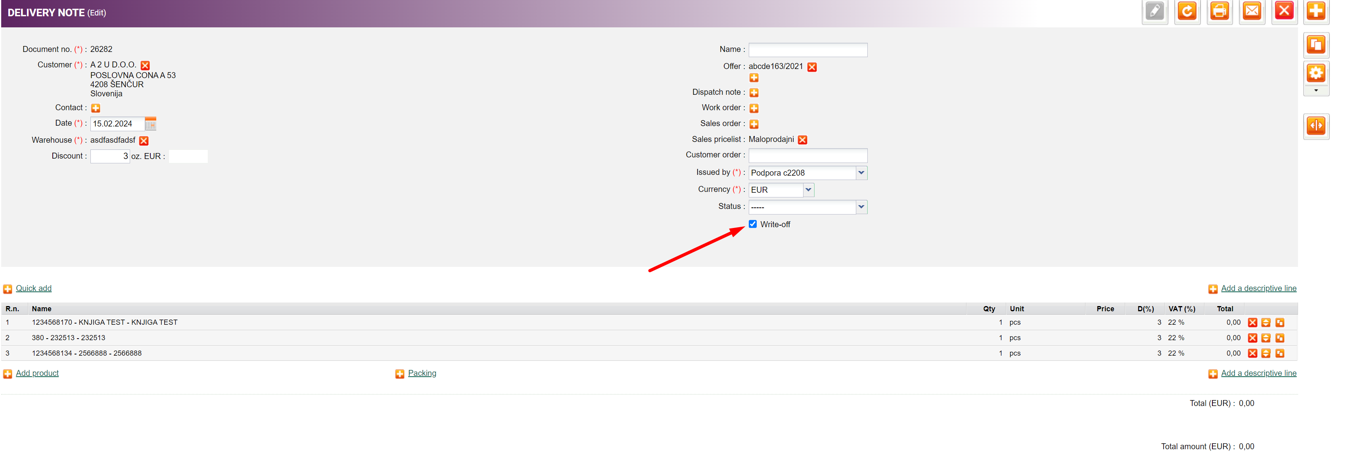
Task: Add a Sales order with plus icon
Action: click(x=754, y=124)
